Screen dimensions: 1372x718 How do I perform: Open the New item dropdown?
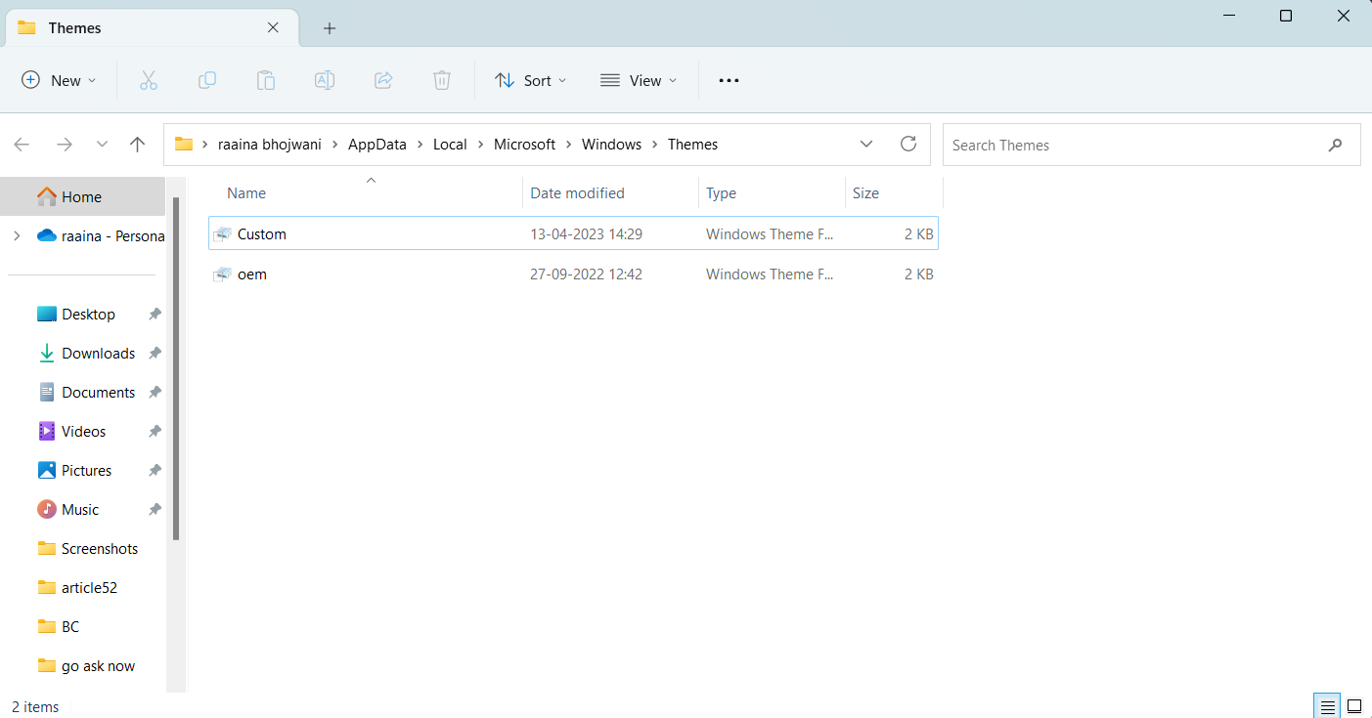pos(59,80)
